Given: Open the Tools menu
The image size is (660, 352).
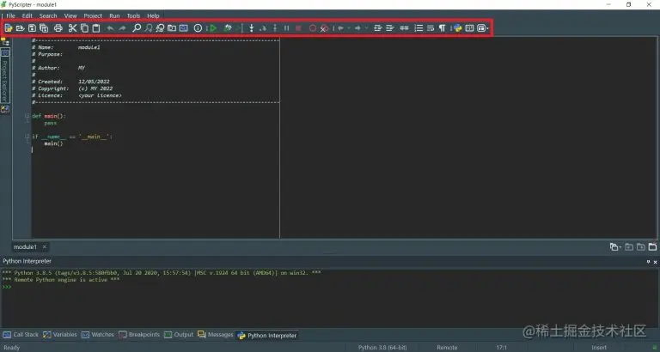Looking at the screenshot, I should click(x=133, y=15).
